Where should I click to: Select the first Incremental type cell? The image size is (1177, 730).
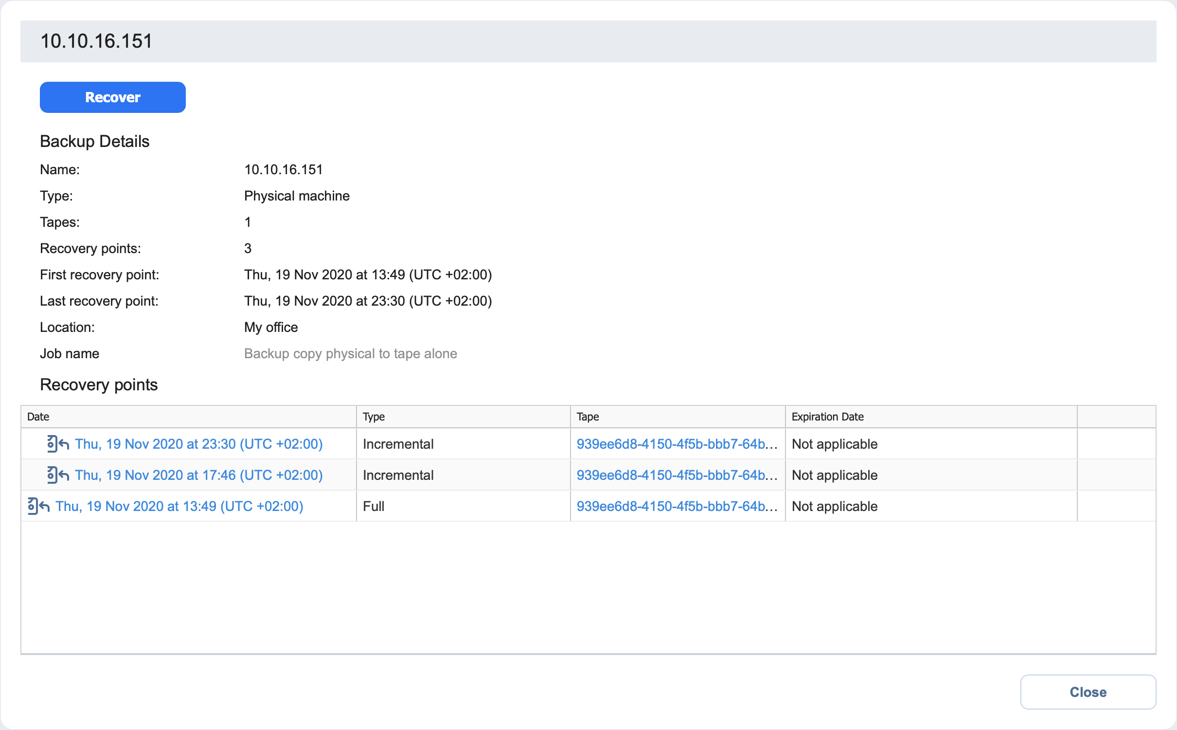tap(398, 444)
